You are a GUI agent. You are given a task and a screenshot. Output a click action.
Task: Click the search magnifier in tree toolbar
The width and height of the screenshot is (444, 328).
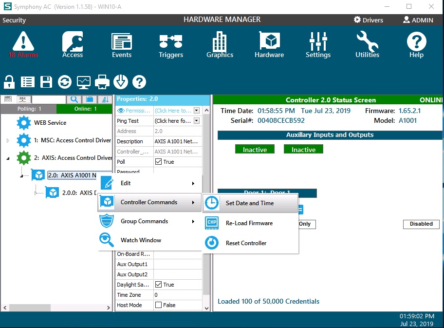point(74,99)
